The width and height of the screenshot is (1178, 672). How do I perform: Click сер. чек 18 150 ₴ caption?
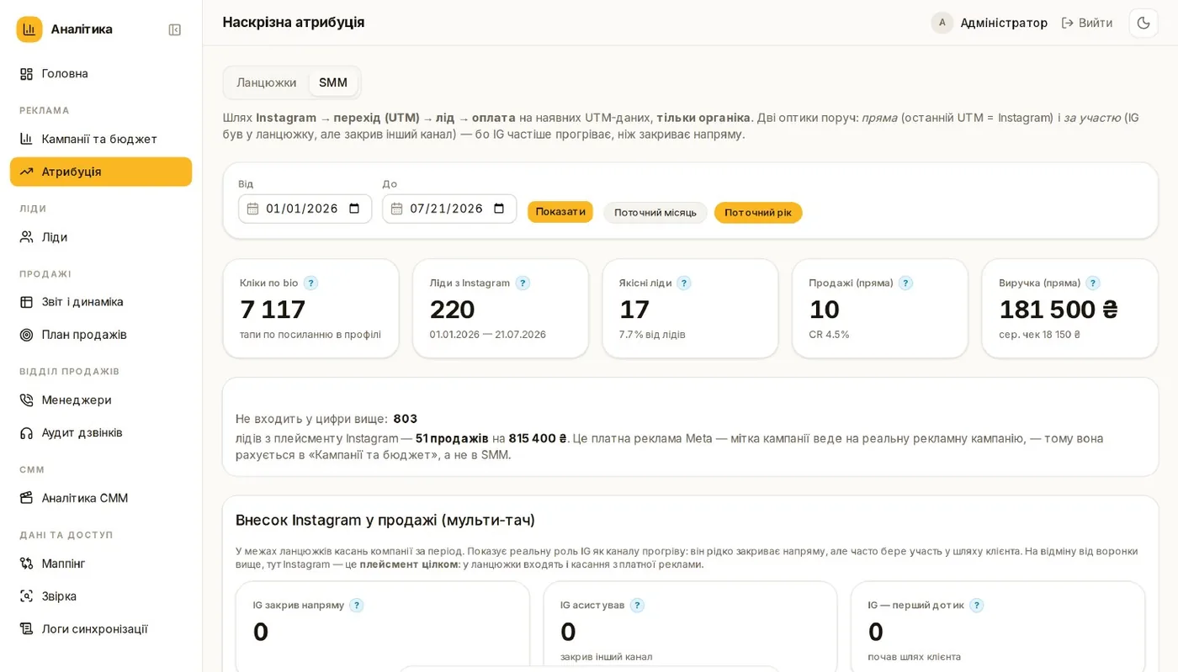(x=1040, y=335)
